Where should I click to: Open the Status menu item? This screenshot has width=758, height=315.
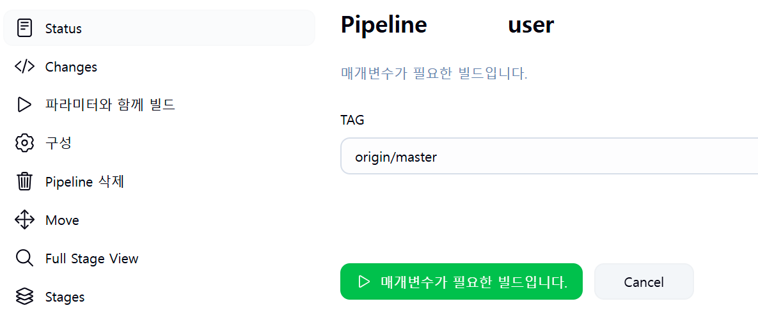(x=159, y=28)
